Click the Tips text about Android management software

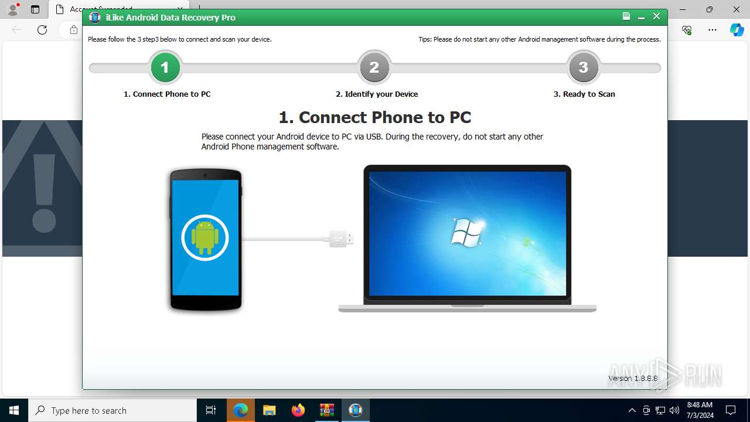pos(540,39)
